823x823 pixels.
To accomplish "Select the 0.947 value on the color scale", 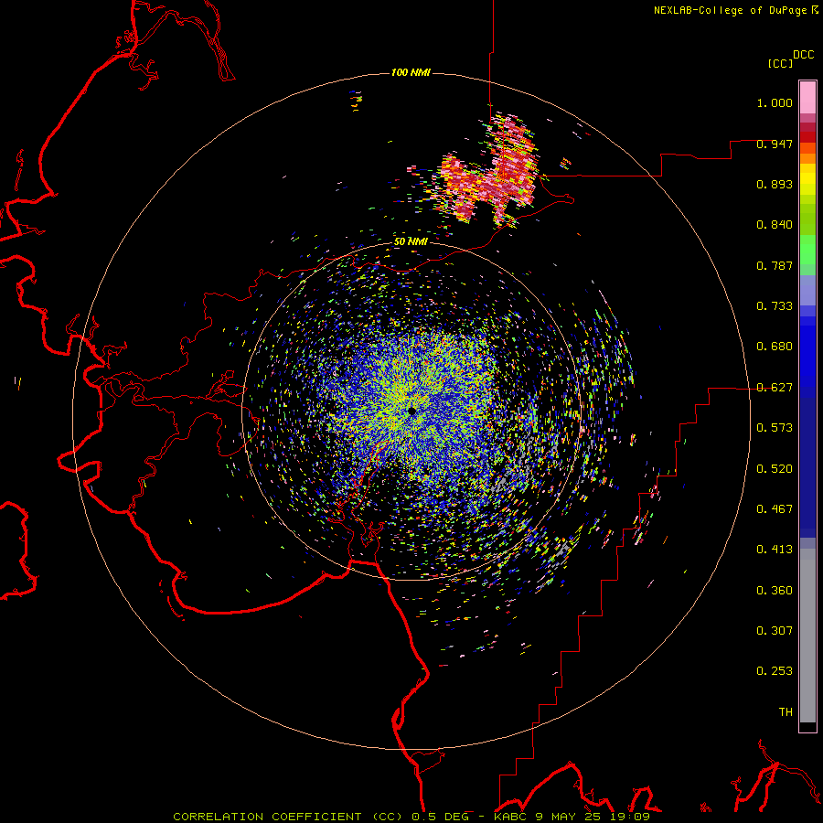I will coord(775,144).
